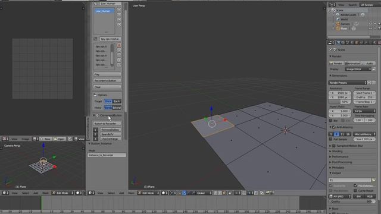381x214 pixels.
Task: Click the Animation render button
Action: click(352, 64)
